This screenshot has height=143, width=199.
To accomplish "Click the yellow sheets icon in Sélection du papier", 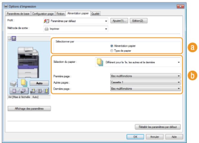I will [x=100, y=62].
